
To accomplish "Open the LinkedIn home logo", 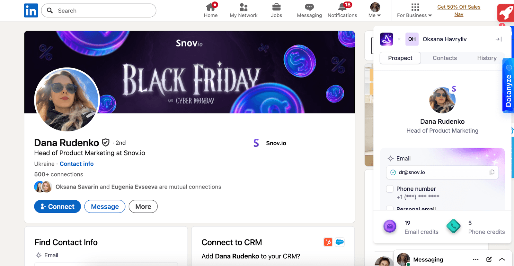I will tap(31, 11).
